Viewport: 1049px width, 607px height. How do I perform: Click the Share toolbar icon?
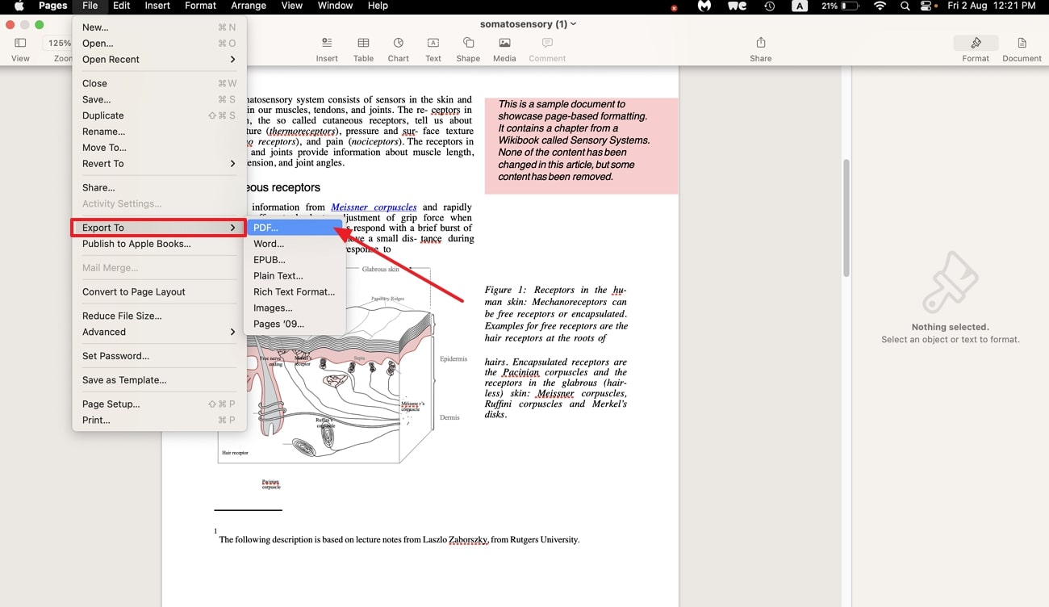point(760,43)
